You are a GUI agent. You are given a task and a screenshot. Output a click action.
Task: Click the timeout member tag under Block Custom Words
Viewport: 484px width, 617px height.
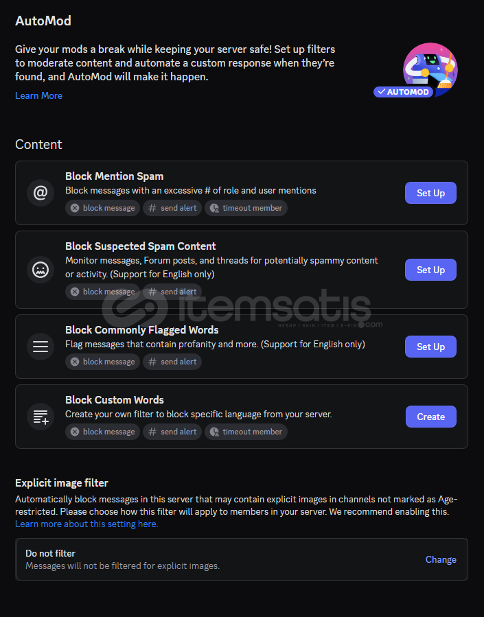coord(246,432)
